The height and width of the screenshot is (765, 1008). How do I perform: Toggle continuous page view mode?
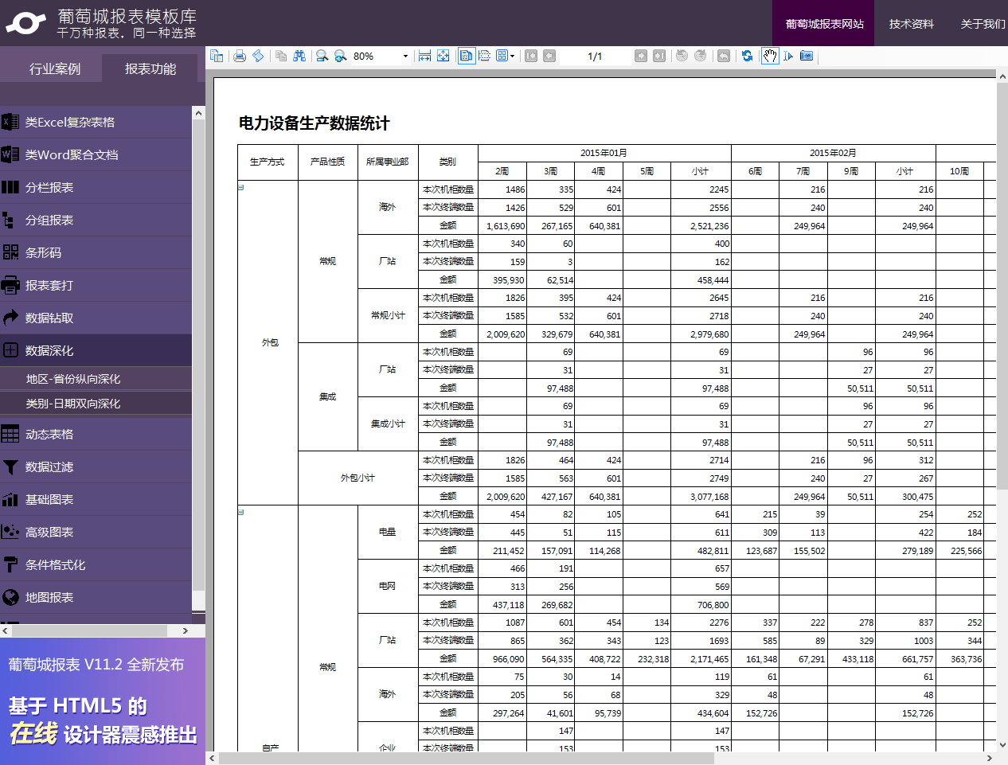(484, 56)
